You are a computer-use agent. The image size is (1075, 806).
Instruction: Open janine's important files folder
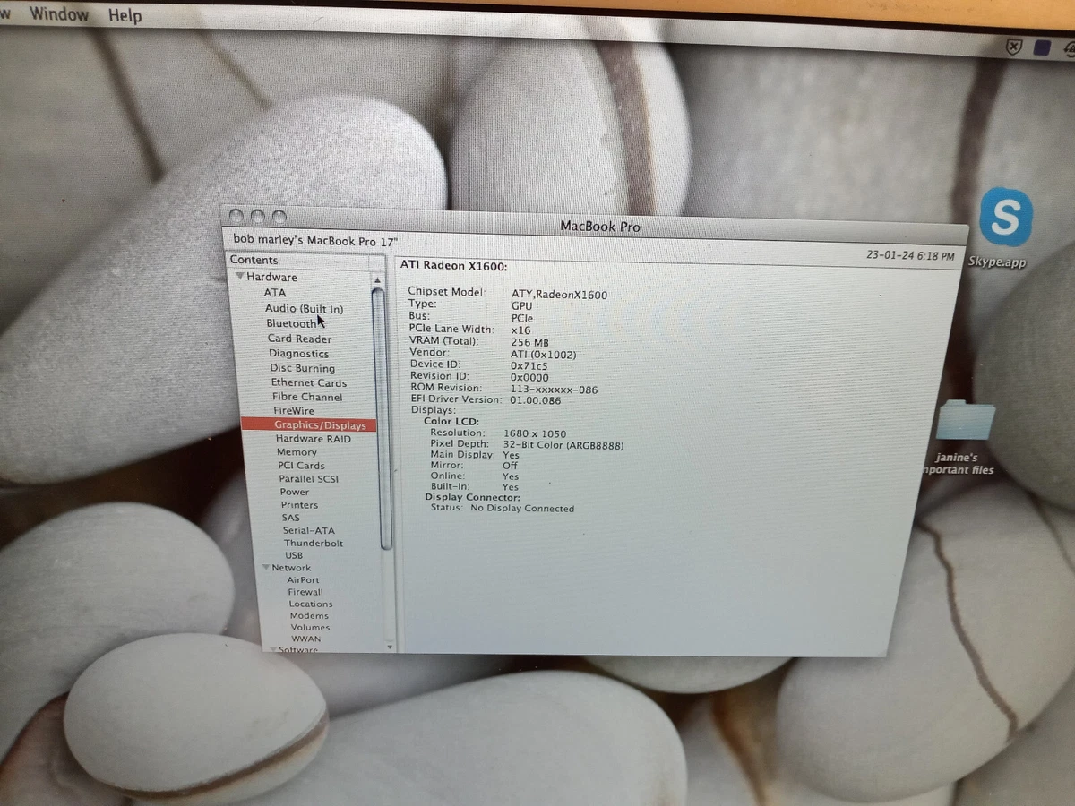pyautogui.click(x=966, y=421)
